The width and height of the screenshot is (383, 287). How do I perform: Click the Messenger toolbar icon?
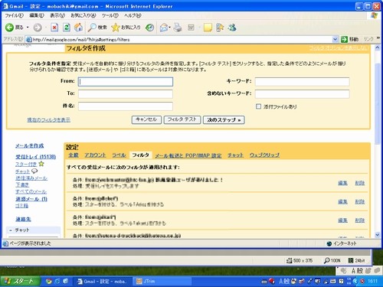(232, 28)
